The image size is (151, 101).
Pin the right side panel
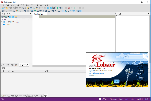point(147,14)
